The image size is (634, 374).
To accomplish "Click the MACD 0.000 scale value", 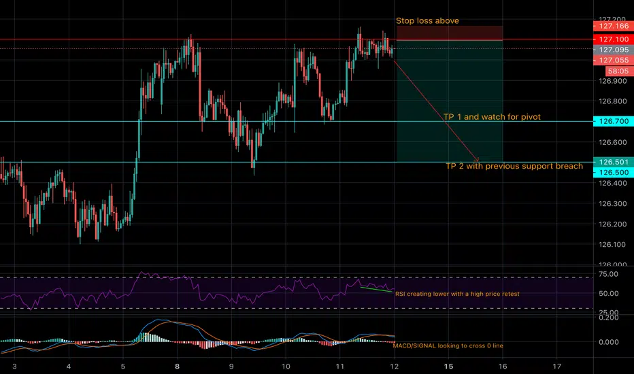I will coord(609,342).
